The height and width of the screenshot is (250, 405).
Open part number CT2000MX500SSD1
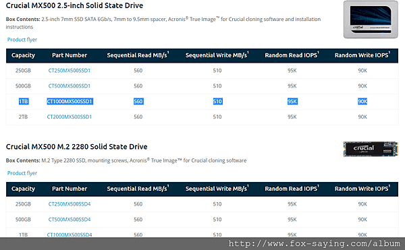[70, 117]
